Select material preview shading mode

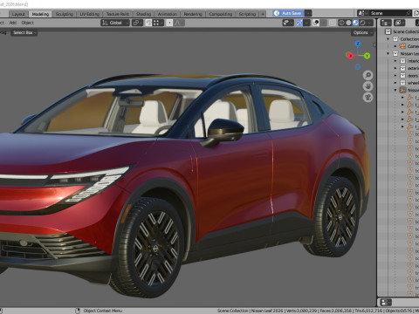[355, 23]
